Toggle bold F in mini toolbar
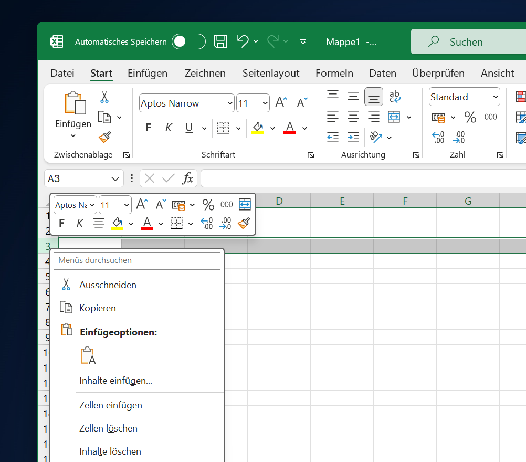This screenshot has width=526, height=462. 62,223
